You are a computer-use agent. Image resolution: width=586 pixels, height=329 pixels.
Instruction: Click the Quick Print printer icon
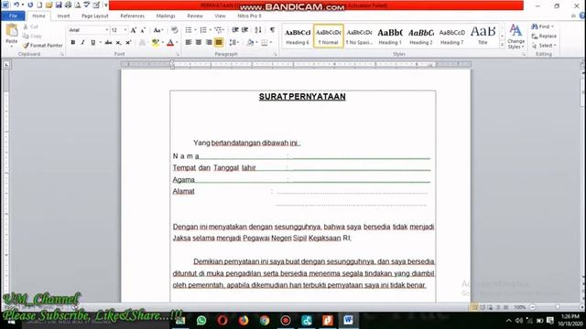pos(68,5)
